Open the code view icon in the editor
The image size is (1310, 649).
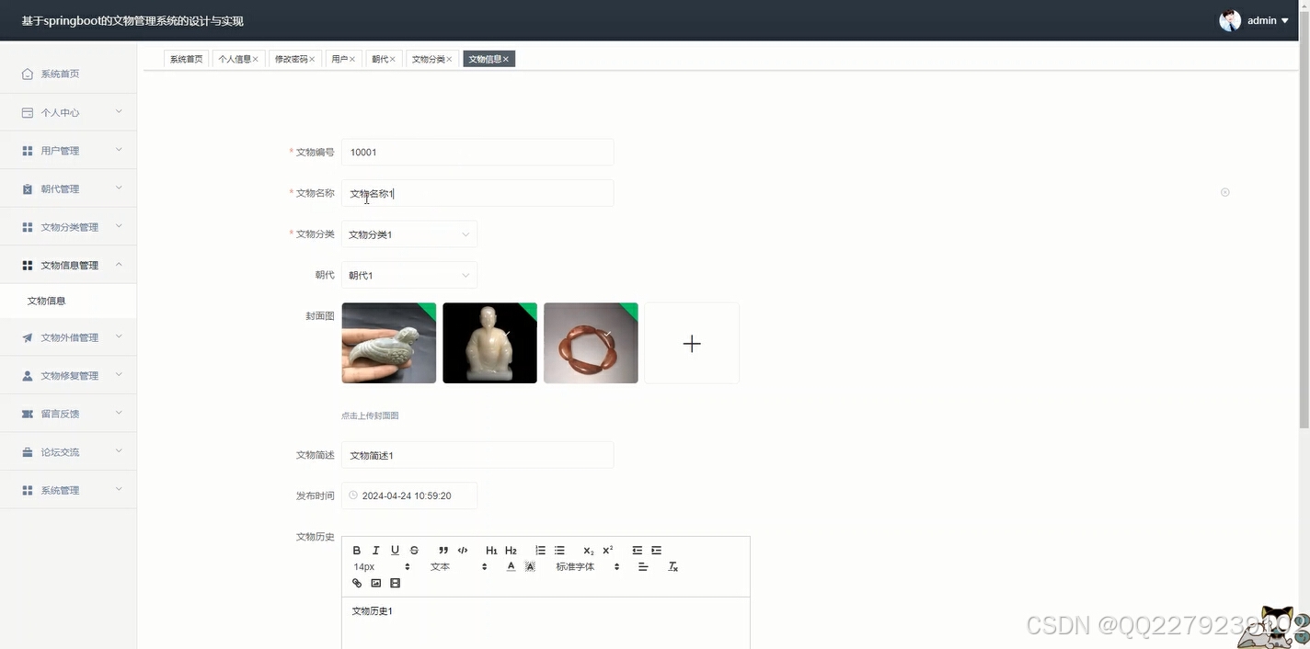[462, 550]
